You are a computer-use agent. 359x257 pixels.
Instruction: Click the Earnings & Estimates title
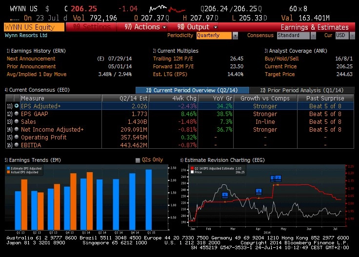coord(315,27)
